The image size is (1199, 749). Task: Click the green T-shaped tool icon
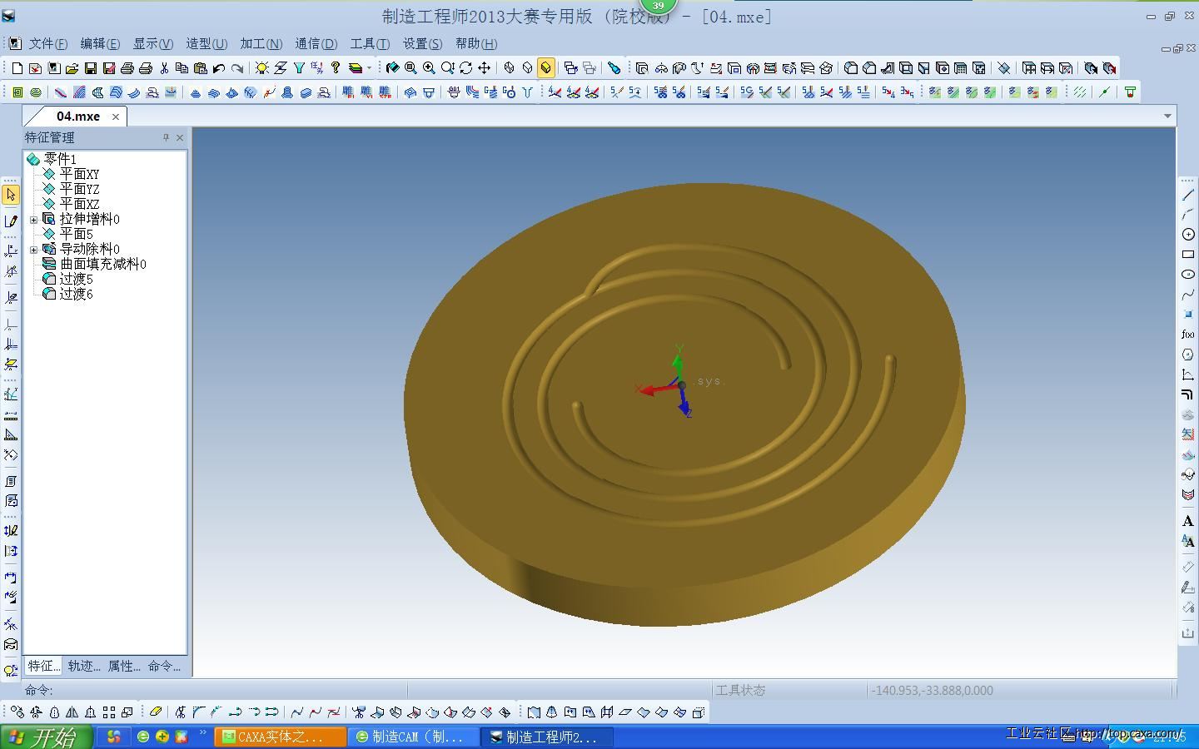pos(1130,92)
